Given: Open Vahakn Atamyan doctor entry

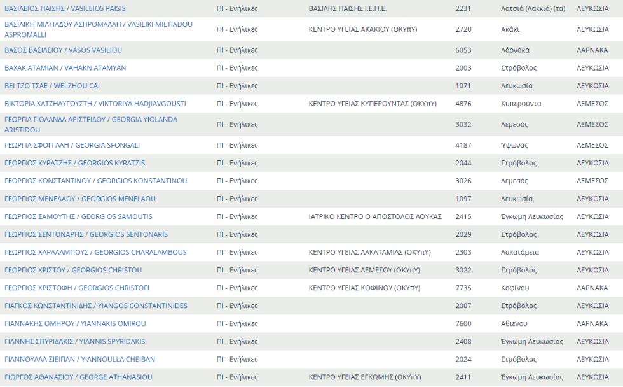Looking at the screenshot, I should (x=65, y=68).
